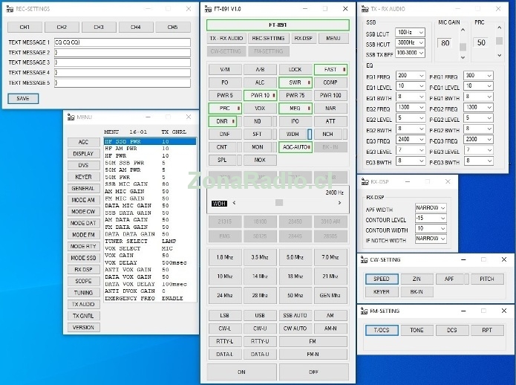Click the RPT button in FM-SETTING

(487, 330)
